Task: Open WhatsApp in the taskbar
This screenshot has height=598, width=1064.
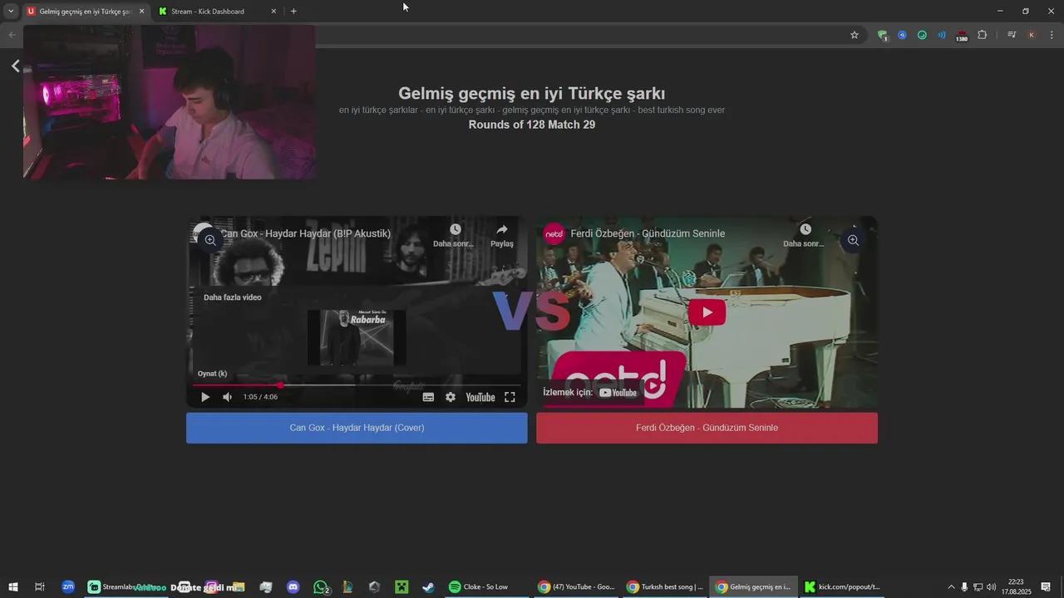Action: coord(321,587)
